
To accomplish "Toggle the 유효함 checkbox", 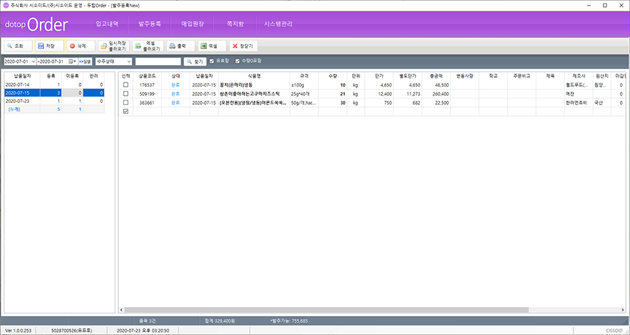I will pos(212,62).
